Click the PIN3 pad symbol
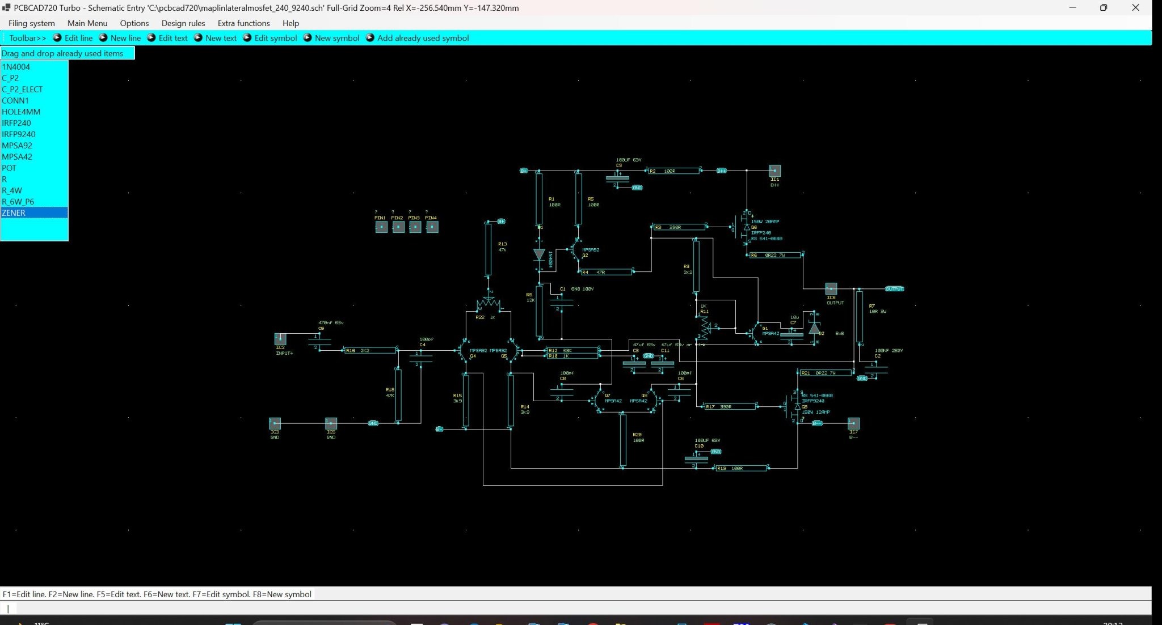This screenshot has height=625, width=1162. [x=415, y=227]
